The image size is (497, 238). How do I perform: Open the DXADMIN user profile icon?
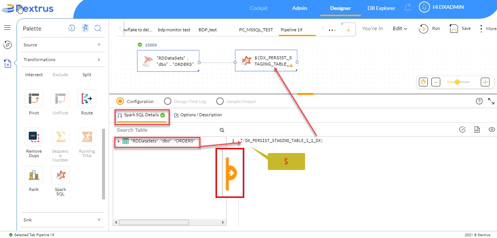click(x=424, y=7)
